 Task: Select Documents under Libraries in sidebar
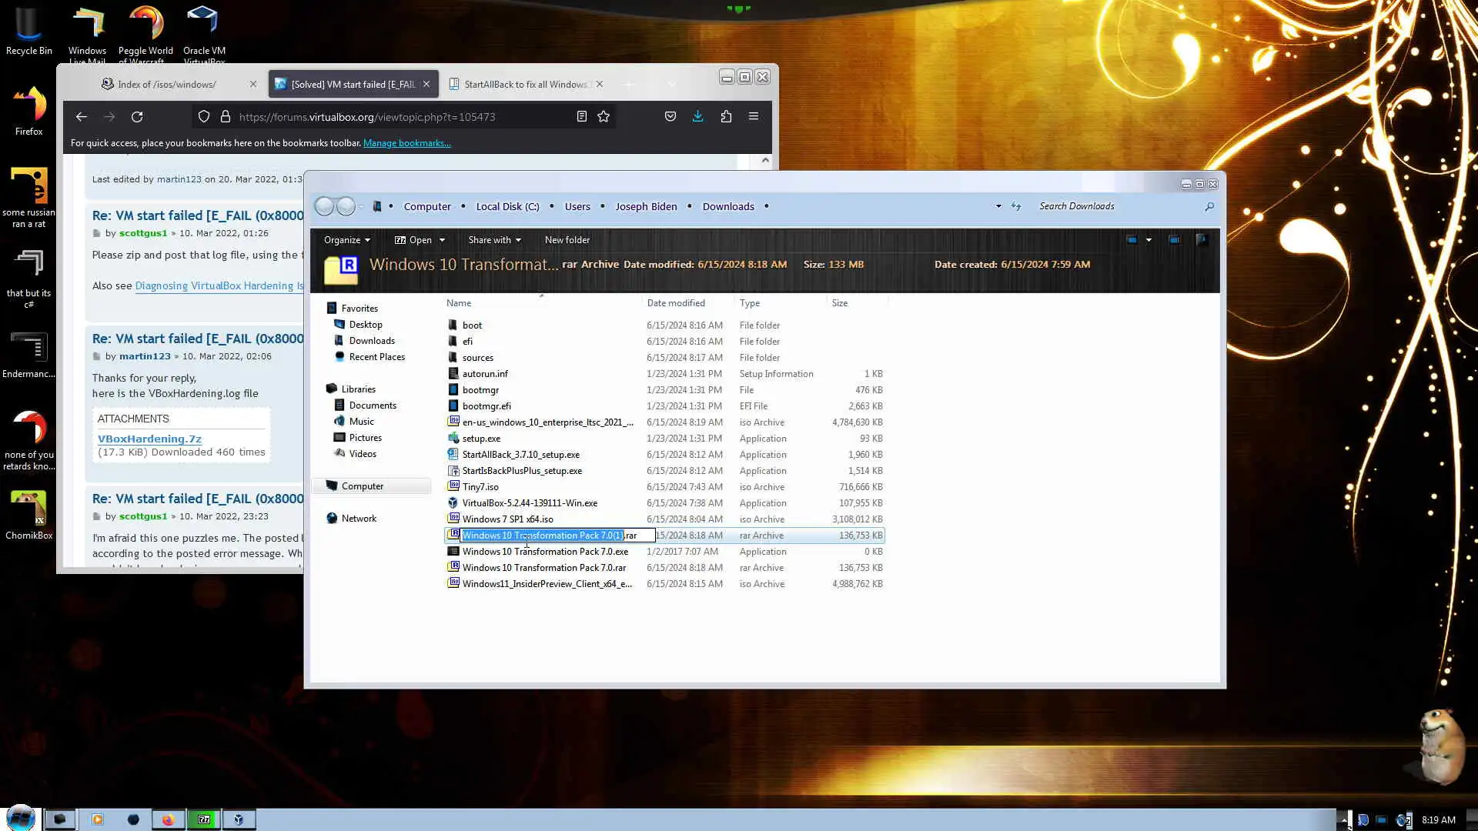373,405
